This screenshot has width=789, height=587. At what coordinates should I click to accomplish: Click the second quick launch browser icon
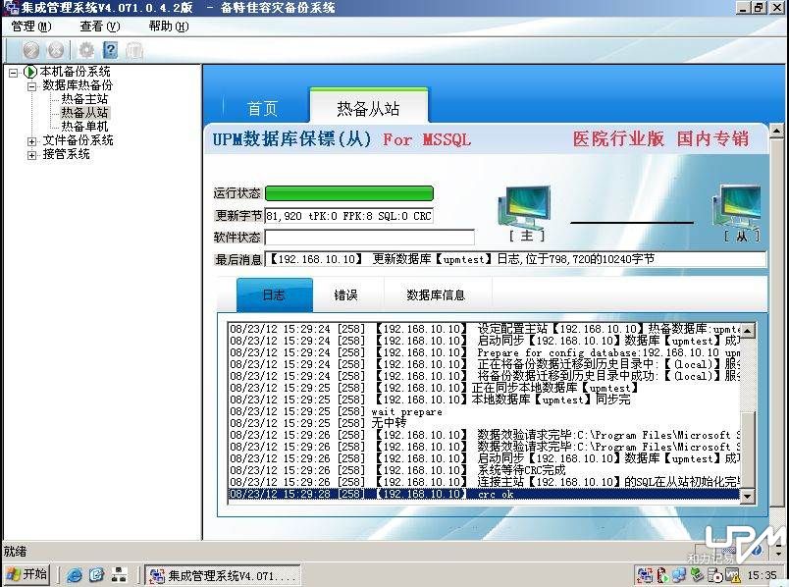[96, 575]
